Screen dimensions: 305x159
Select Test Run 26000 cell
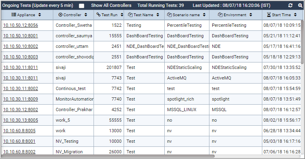109,151
